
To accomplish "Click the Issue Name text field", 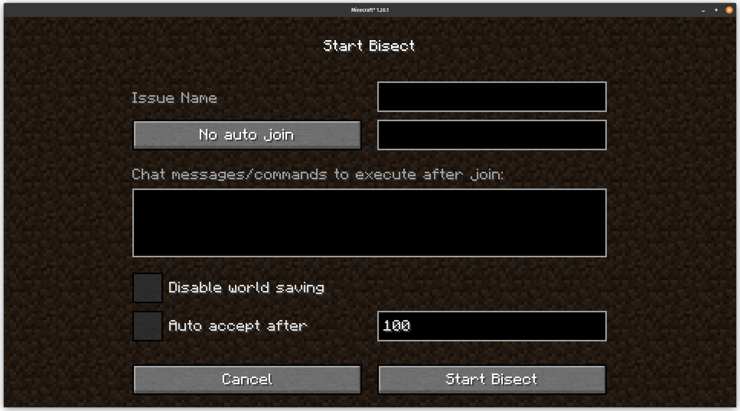I will coord(492,97).
